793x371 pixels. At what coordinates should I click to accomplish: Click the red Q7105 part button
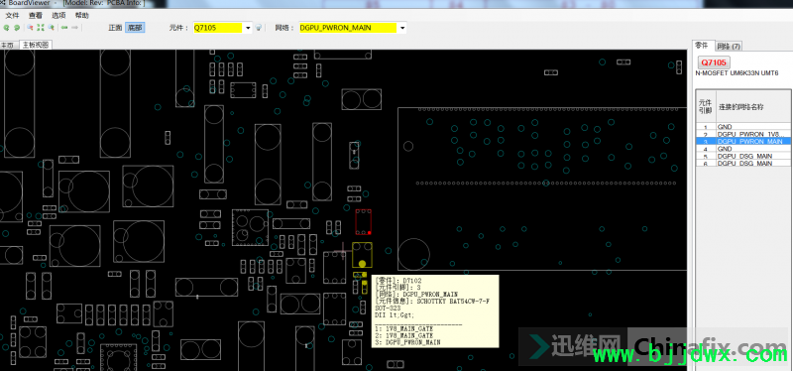click(714, 62)
